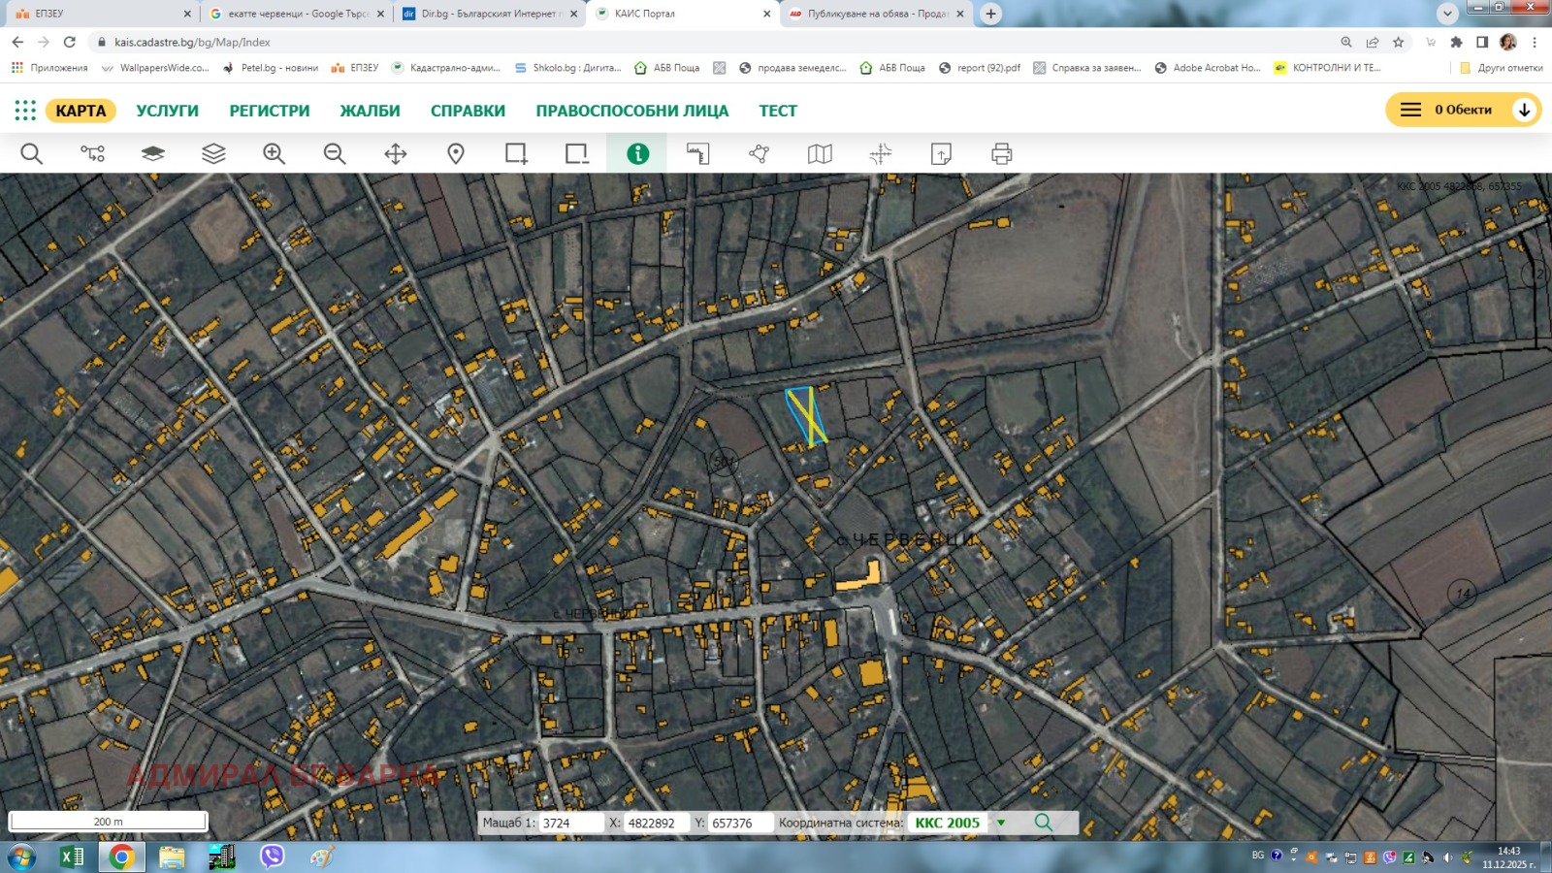This screenshot has height=873, width=1552.
Task: Toggle the green info identify tool
Action: [x=637, y=154]
